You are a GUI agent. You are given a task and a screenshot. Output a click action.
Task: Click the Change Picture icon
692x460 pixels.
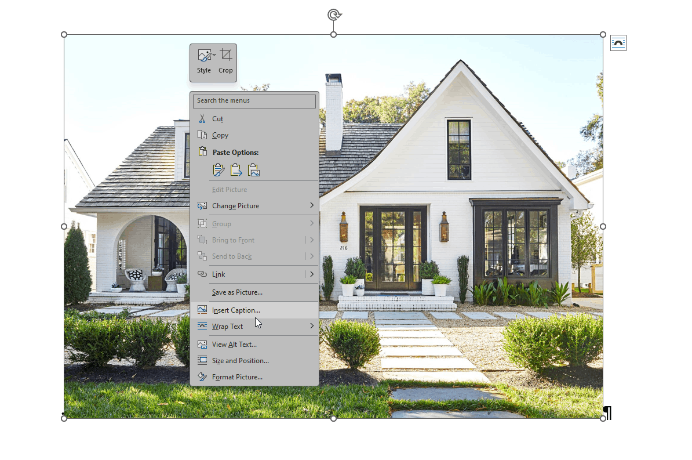coord(202,205)
